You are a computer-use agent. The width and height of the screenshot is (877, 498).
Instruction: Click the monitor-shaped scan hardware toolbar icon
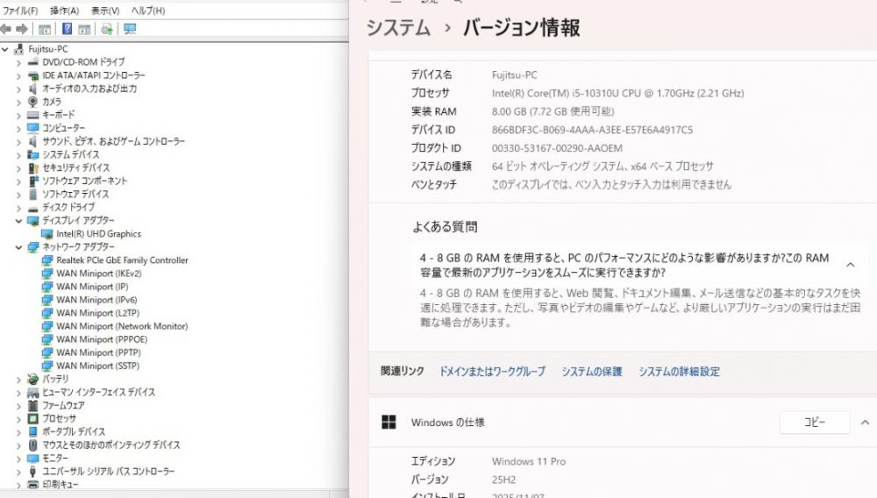coord(130,29)
